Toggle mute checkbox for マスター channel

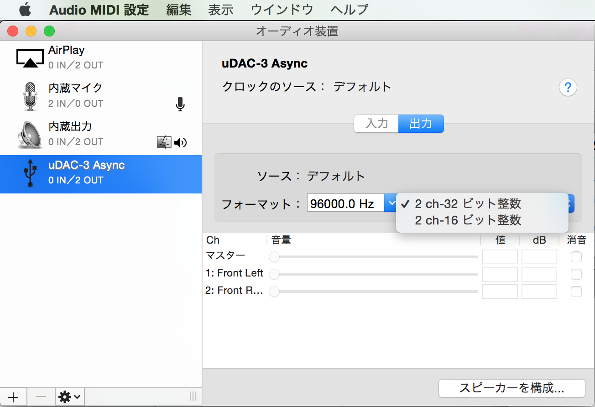(576, 257)
